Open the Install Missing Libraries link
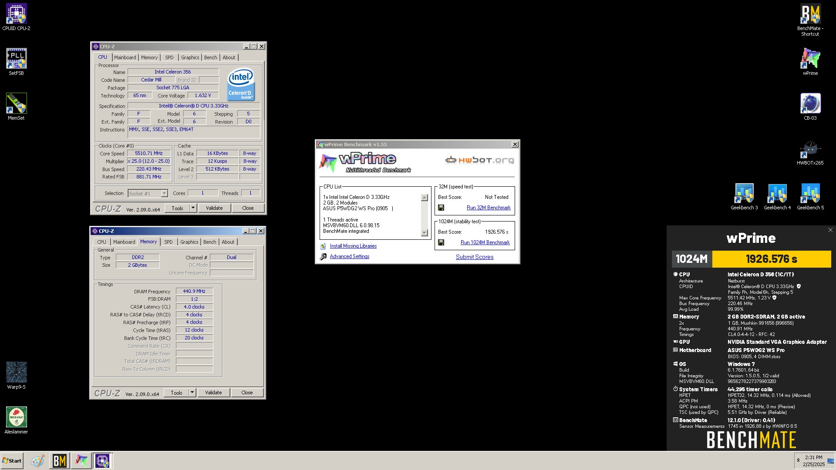The image size is (836, 470). pyautogui.click(x=353, y=246)
